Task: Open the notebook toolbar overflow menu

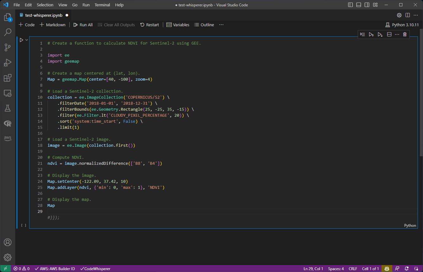Action: pos(221,25)
